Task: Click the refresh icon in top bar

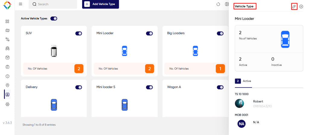Action: coord(218,4)
